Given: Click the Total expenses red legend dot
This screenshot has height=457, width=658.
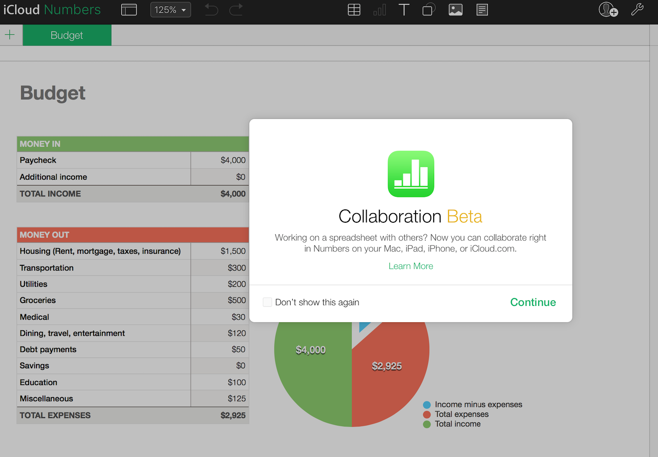Looking at the screenshot, I should coord(427,414).
